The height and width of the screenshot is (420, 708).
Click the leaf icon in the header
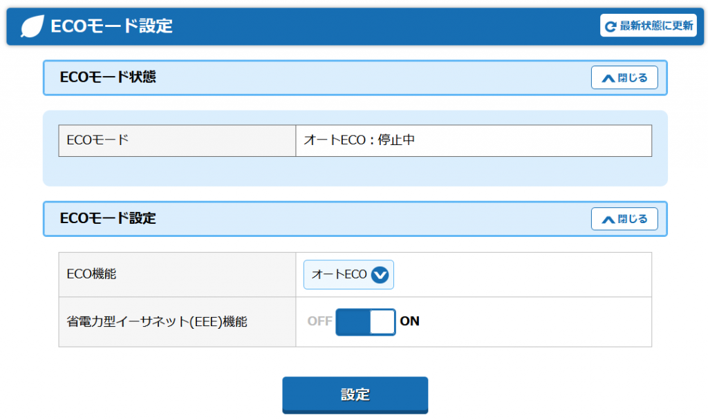(x=32, y=26)
